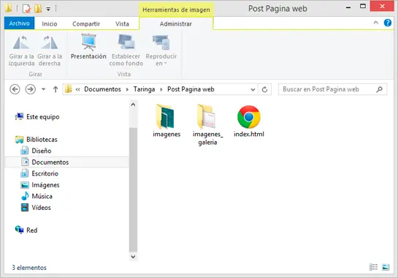
Task: Open the Archivo menu tab
Action: pyautogui.click(x=19, y=23)
